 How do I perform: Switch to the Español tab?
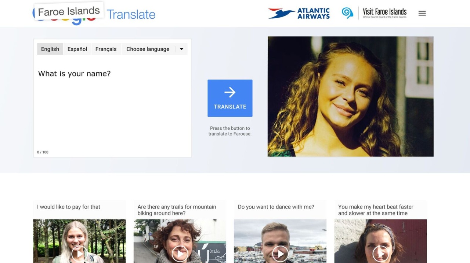[x=77, y=49]
